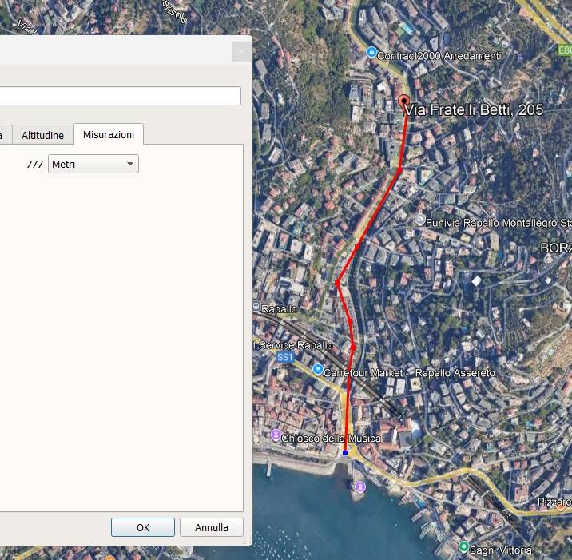Click the SS1 road badge
Viewport: 572px width, 560px height.
pos(284,358)
